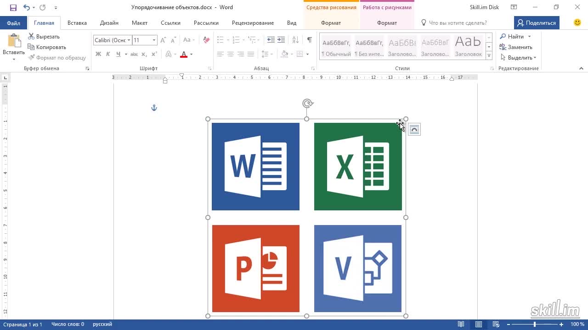Click the bulleted list icon
The height and width of the screenshot is (330, 588).
point(220,40)
